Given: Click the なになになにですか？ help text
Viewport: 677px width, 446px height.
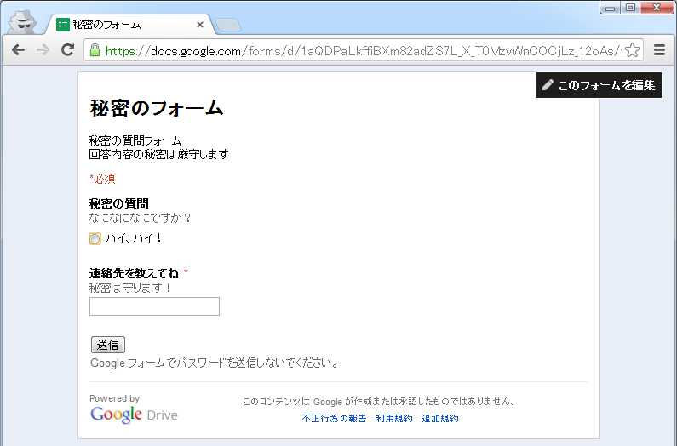Looking at the screenshot, I should tap(141, 218).
